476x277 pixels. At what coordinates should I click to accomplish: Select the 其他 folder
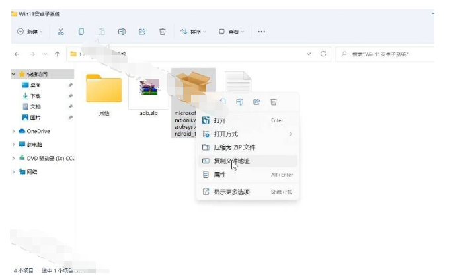[x=104, y=95]
